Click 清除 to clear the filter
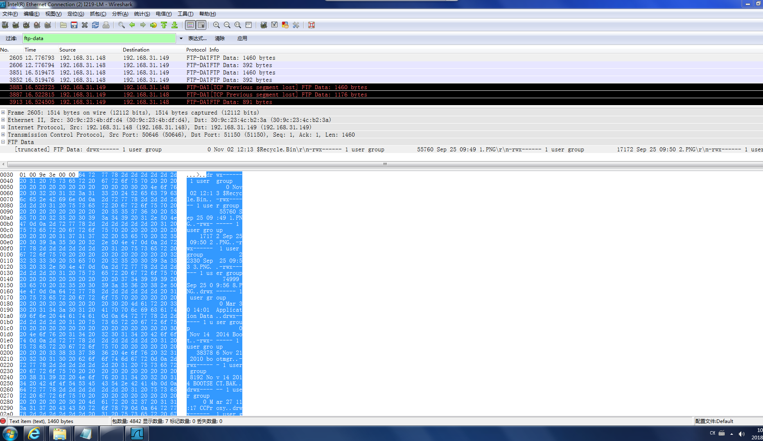This screenshot has width=763, height=441. click(220, 38)
